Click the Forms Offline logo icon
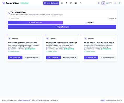Viewport: 124px width, 103px height. tap(4, 3)
